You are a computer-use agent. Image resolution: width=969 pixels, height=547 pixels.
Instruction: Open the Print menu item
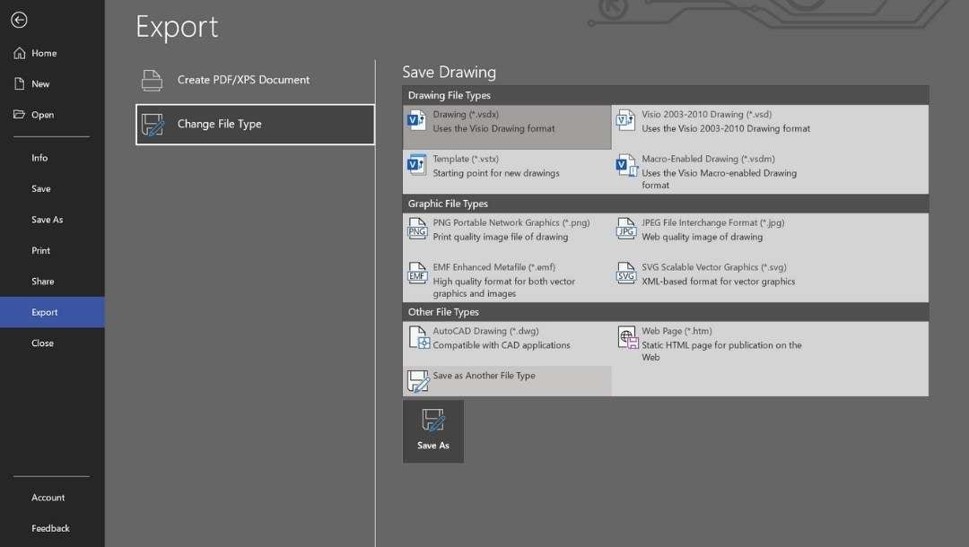[x=40, y=250]
